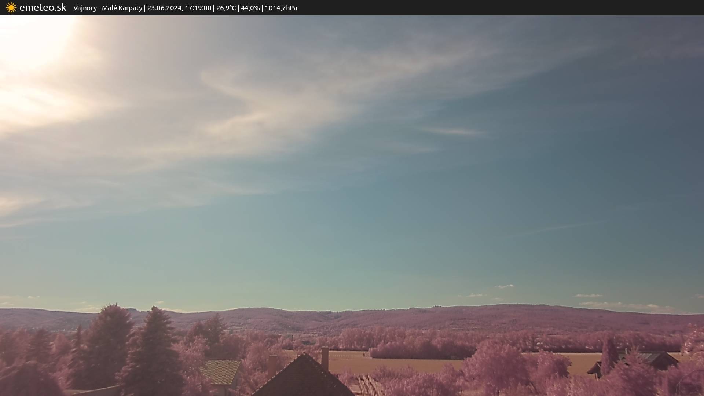This screenshot has height=396, width=704.
Task: Click the 26,9°C temperature reading
Action: click(226, 8)
